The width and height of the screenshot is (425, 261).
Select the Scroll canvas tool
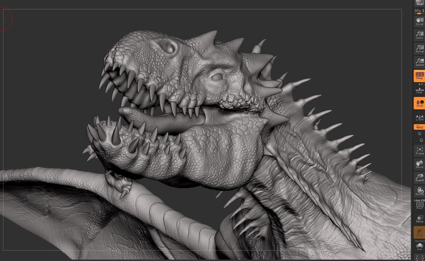419,22
